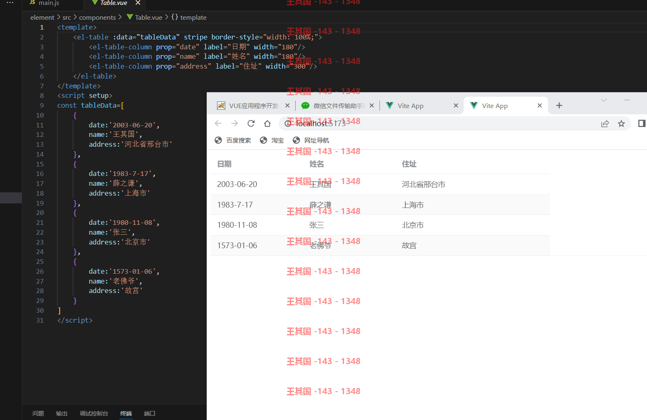Open the more actions ellipsis in sidebar
Viewport: 647px width, 420px height.
point(10,2)
